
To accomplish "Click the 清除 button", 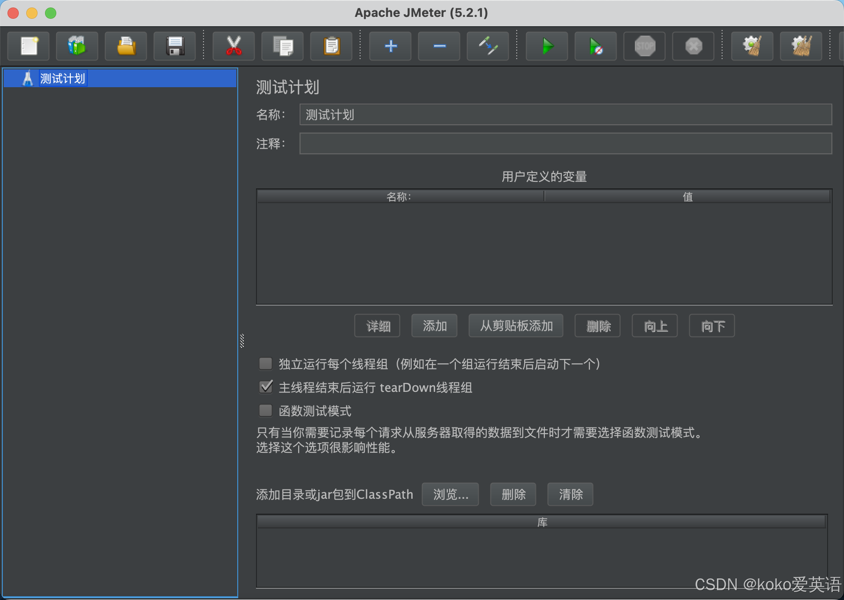I will (x=571, y=495).
